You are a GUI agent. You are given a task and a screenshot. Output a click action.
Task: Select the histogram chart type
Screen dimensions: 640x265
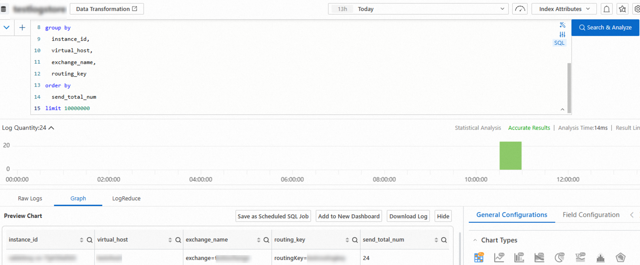[600, 257]
